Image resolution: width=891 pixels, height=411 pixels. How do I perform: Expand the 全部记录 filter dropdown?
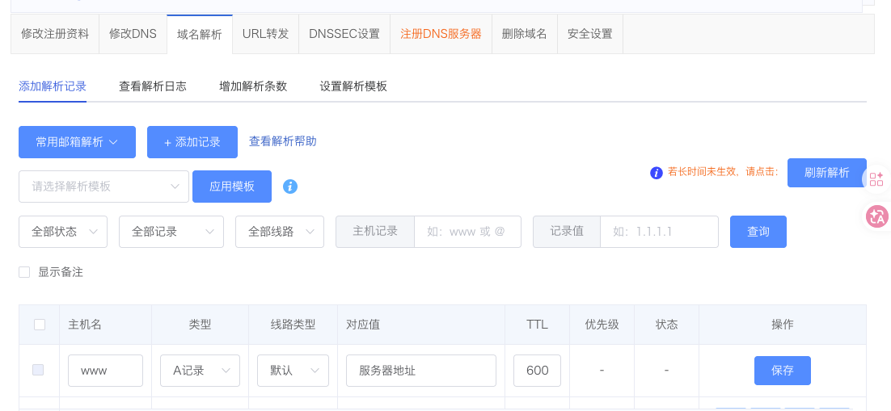[x=171, y=231]
